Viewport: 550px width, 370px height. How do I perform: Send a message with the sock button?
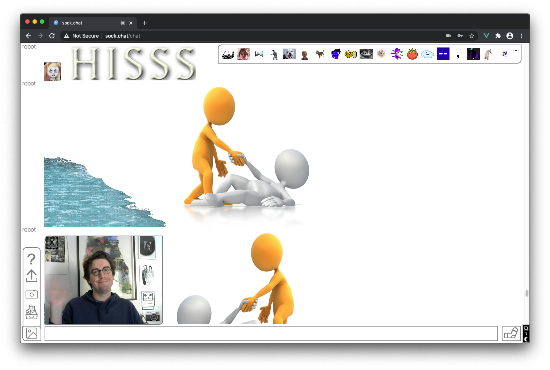click(x=511, y=333)
